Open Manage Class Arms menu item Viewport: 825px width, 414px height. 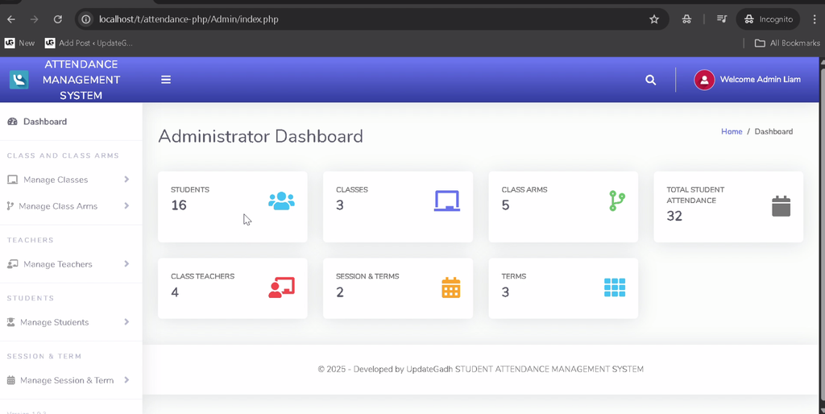click(x=71, y=206)
